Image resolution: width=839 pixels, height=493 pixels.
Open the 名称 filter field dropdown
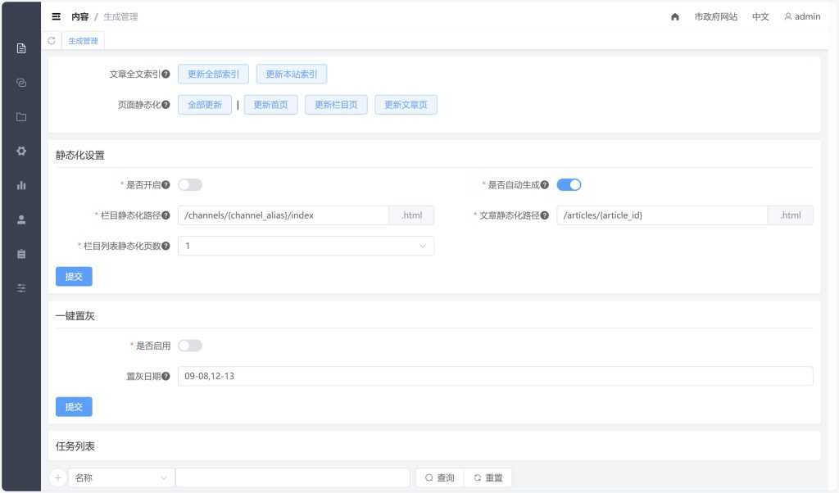coord(121,477)
